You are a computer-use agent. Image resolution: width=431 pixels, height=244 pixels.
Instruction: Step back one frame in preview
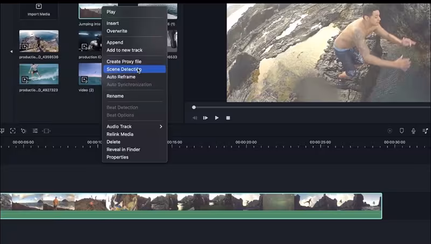(x=194, y=118)
